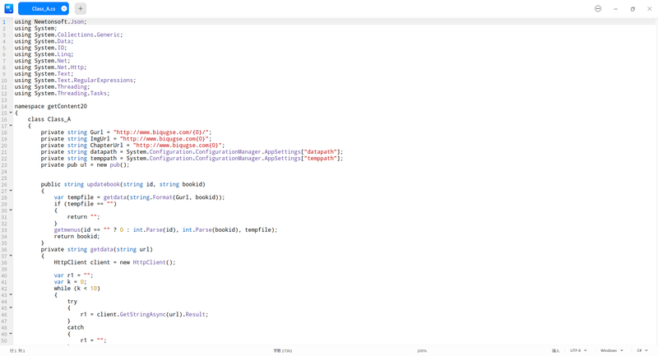Click the character count 17381 in status bar
This screenshot has width=658, height=356.
283,351
